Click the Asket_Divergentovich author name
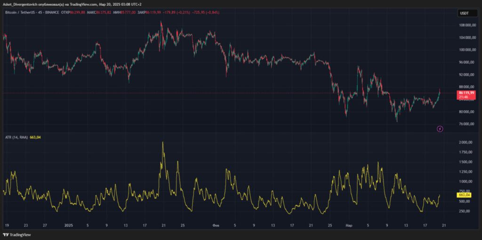This screenshot has width=482, height=240. (23, 4)
